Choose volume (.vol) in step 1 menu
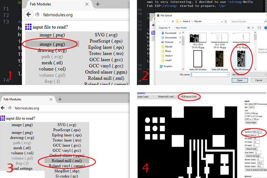 coord(52,69)
